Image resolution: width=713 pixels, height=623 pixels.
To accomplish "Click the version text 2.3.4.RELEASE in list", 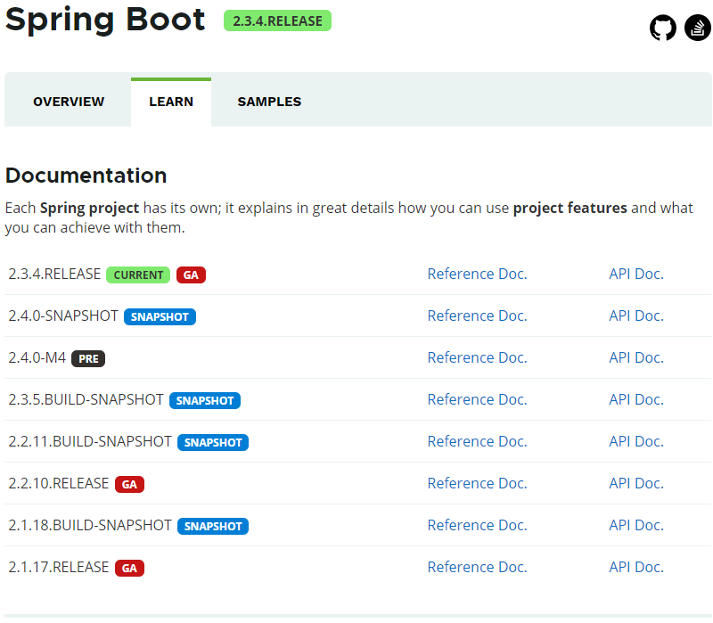I will [x=54, y=275].
